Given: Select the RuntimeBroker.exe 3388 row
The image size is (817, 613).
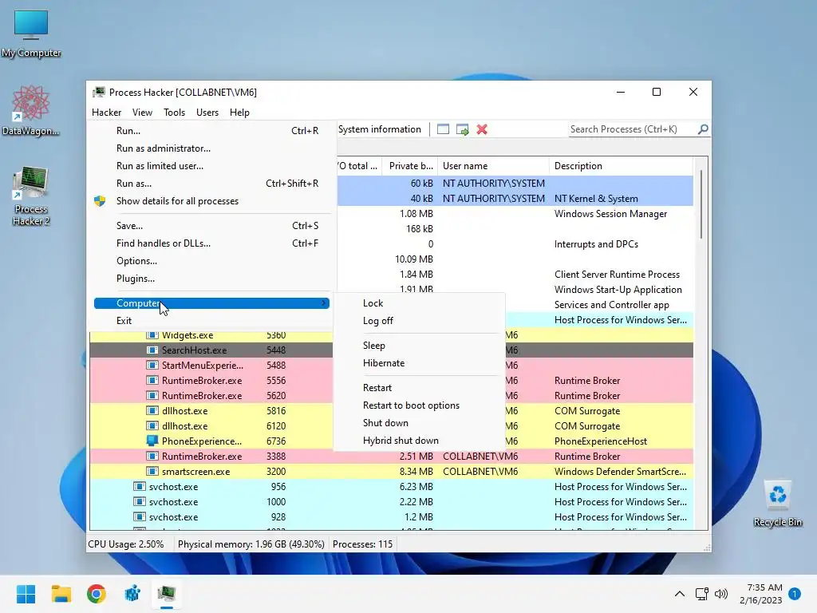Looking at the screenshot, I should pos(391,456).
